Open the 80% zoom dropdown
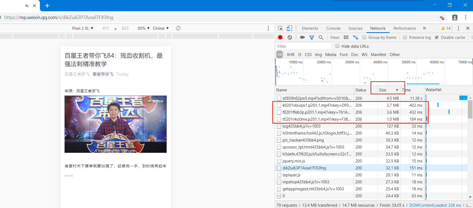Image resolution: width=473 pixels, height=208 pixels. [144, 28]
